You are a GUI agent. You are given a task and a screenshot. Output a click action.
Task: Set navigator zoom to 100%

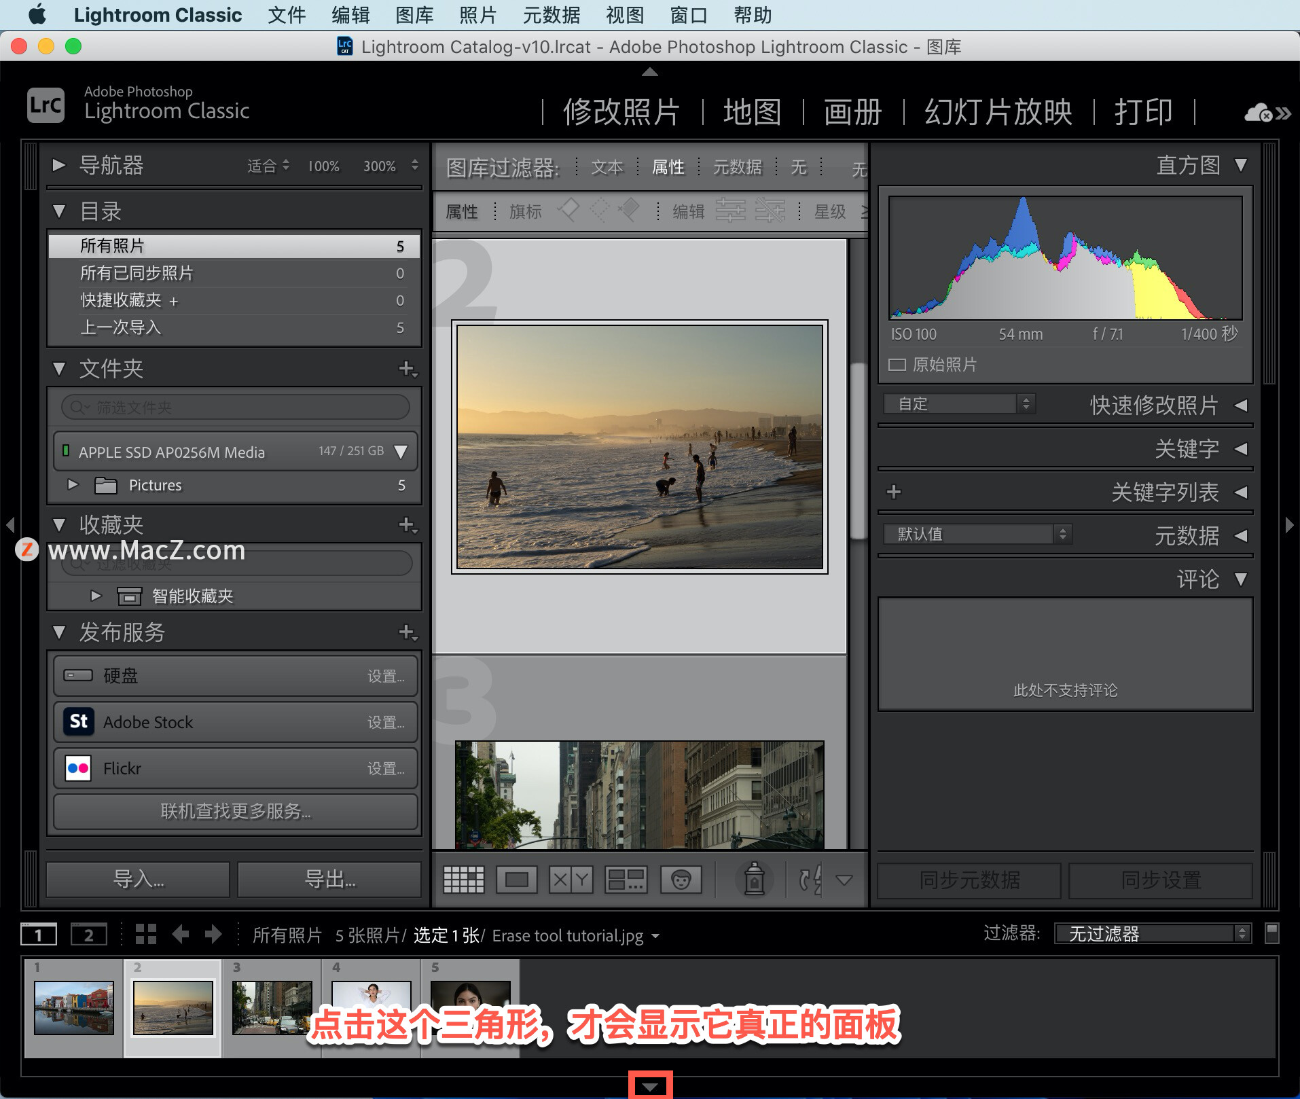pos(323,166)
